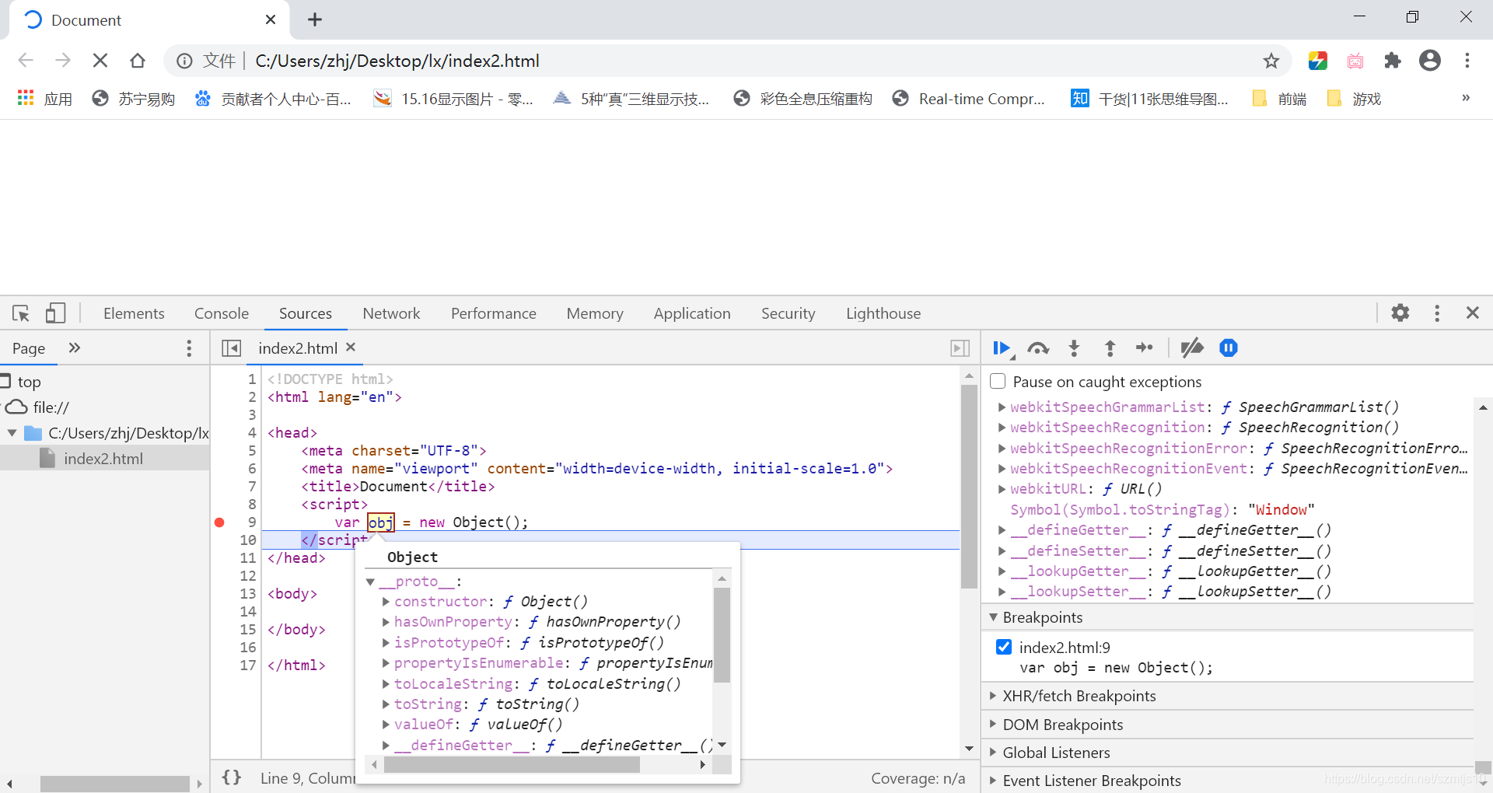Open the 前端 bookmarks folder
The height and width of the screenshot is (793, 1493).
(1280, 99)
